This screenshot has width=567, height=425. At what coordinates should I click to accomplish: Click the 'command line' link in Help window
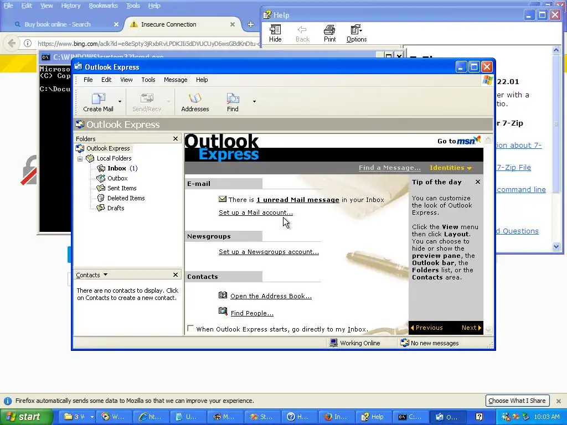521,189
